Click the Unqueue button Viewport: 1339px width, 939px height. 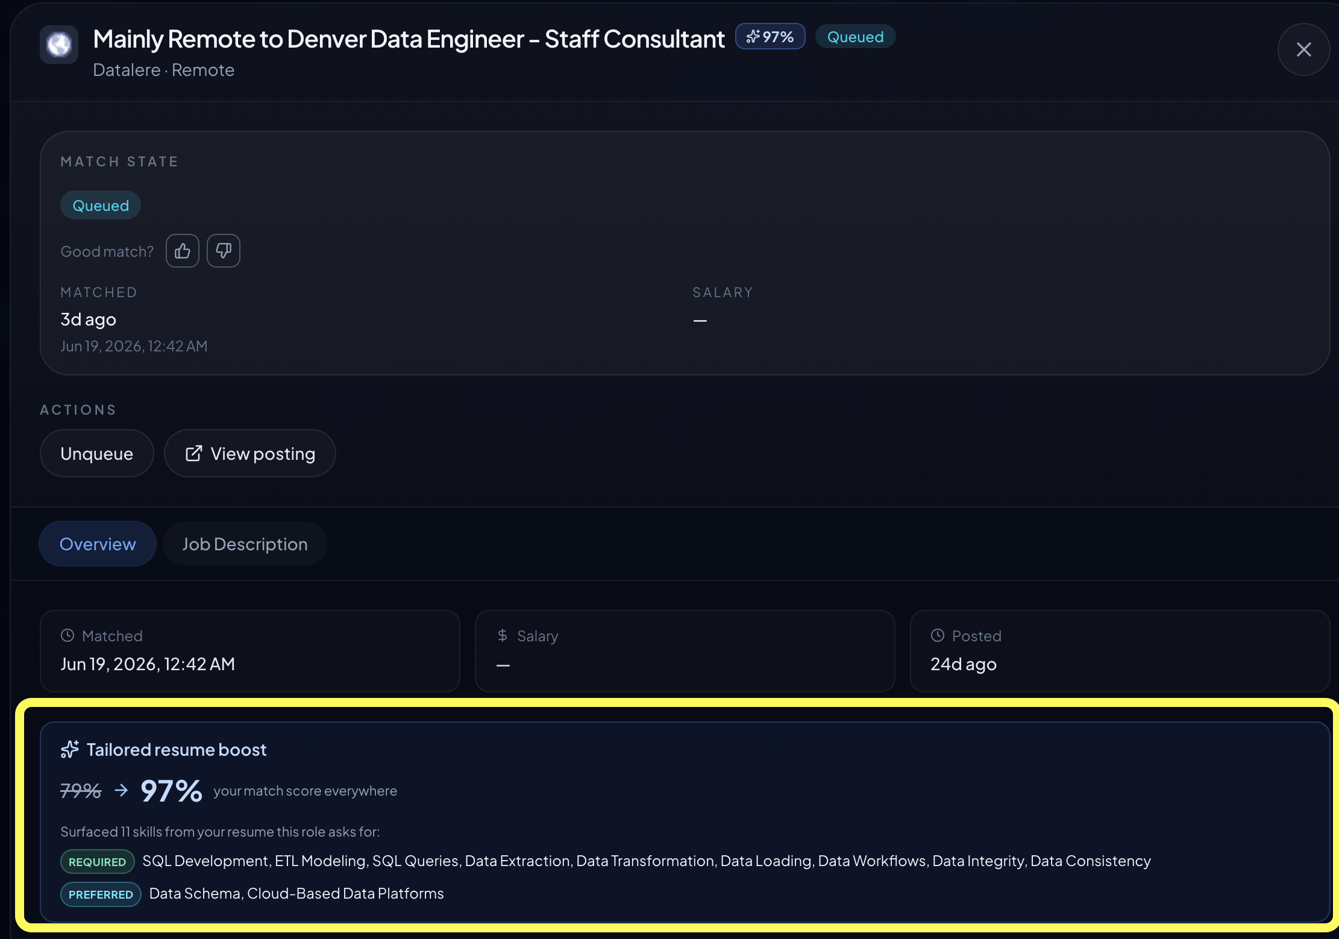97,453
